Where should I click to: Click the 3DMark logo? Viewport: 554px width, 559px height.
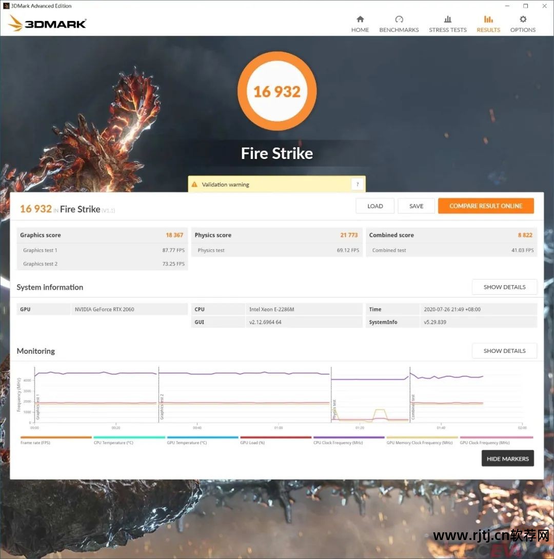point(47,23)
